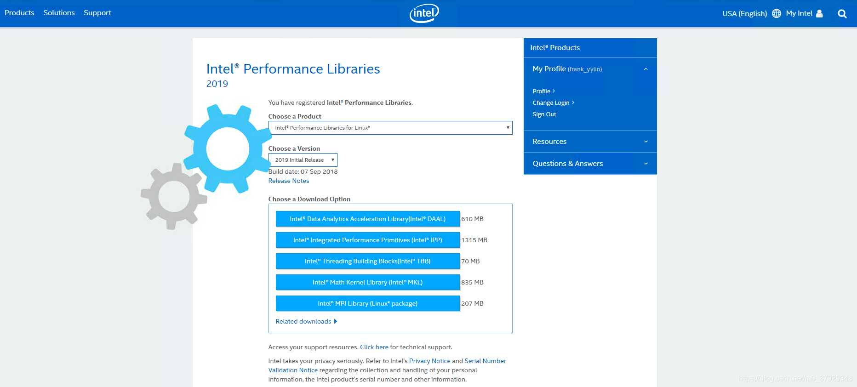Open the Choose a Product dropdown
This screenshot has height=387, width=857.
click(390, 128)
